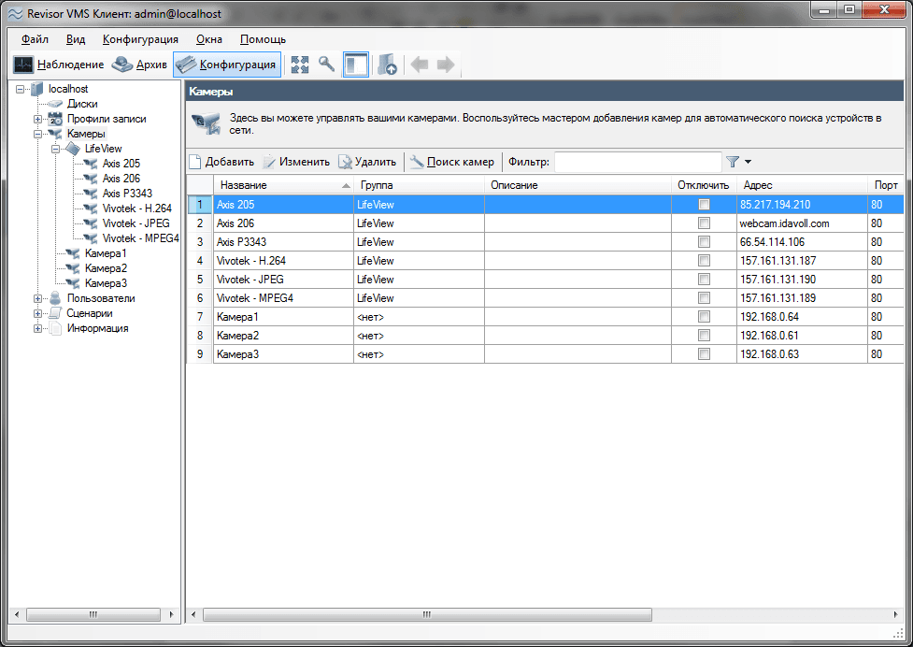This screenshot has width=913, height=647.
Task: Click the LifeView group icon in tree
Action: pos(73,149)
